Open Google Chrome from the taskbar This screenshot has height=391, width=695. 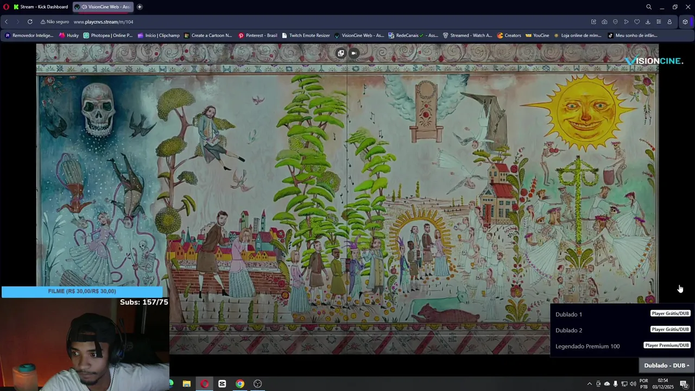[x=240, y=384]
